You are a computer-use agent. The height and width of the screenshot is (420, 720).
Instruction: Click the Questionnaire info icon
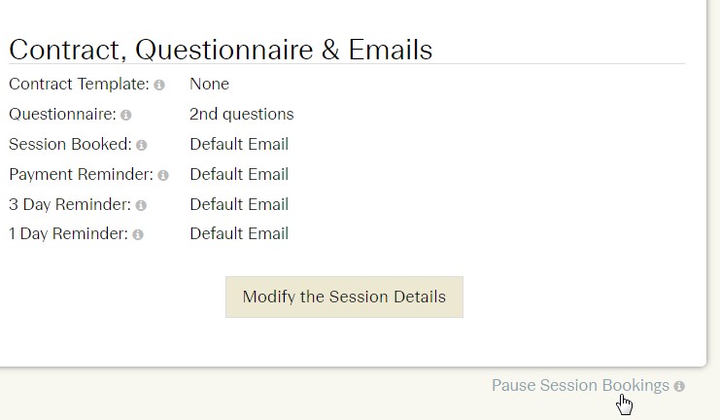pyautogui.click(x=125, y=115)
